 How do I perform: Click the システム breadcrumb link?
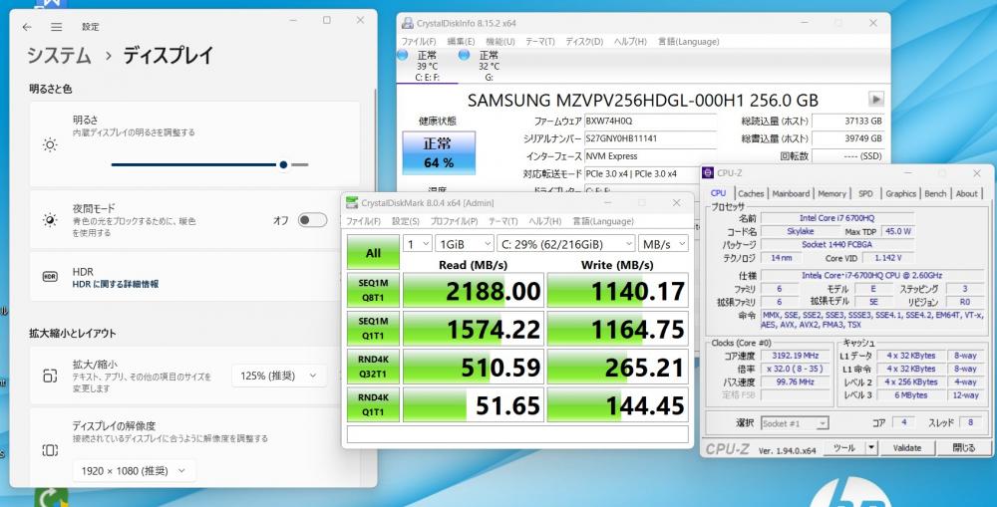(59, 55)
